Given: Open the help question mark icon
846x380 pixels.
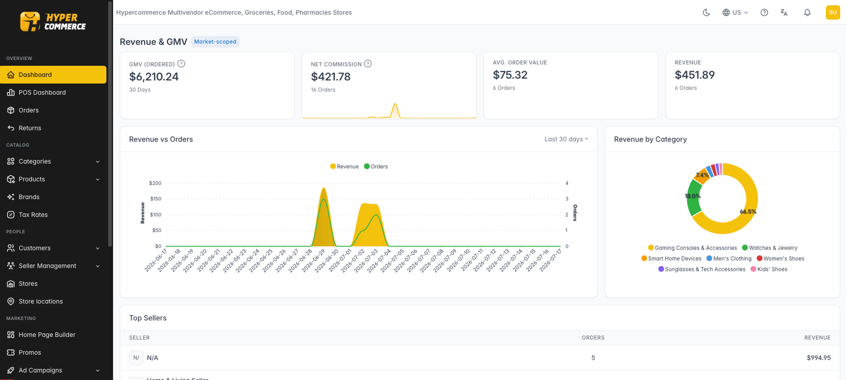Looking at the screenshot, I should [764, 12].
